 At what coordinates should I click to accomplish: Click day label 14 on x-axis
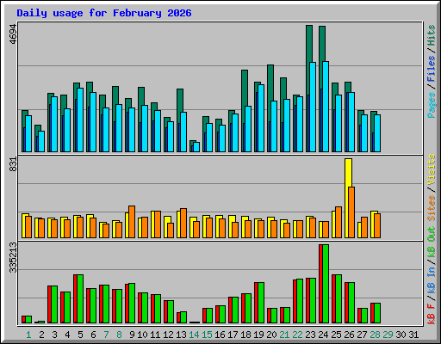coord(194,335)
